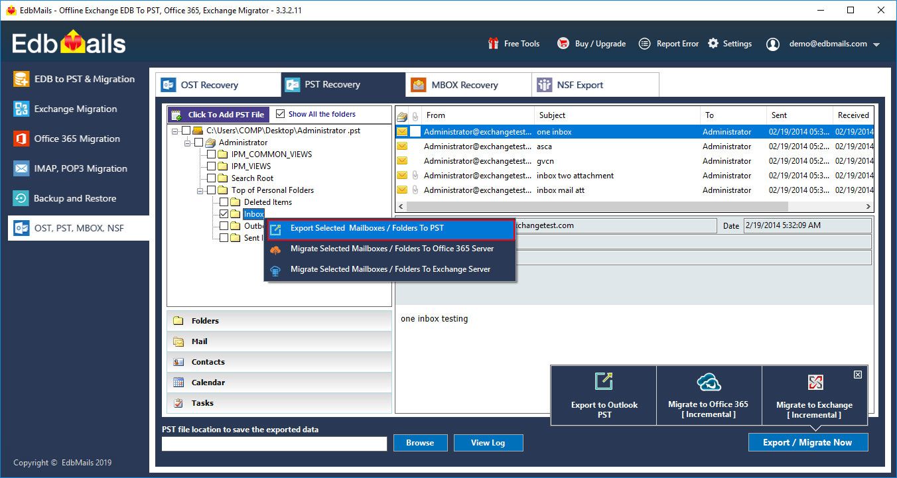
Task: Click the Report Error icon
Action: point(644,44)
